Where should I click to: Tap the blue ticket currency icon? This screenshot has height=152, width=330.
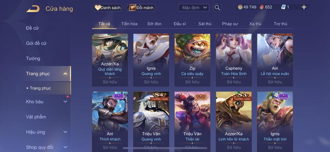click(283, 7)
